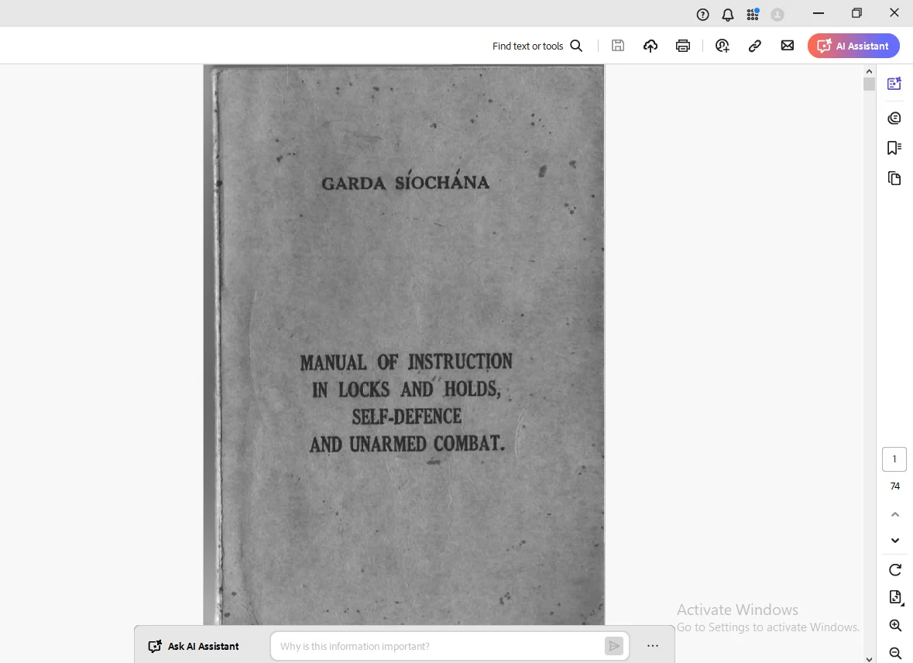Click the 'AND UNARMED COMBAT.' cover line
Image resolution: width=913 pixels, height=663 pixels.
point(407,444)
